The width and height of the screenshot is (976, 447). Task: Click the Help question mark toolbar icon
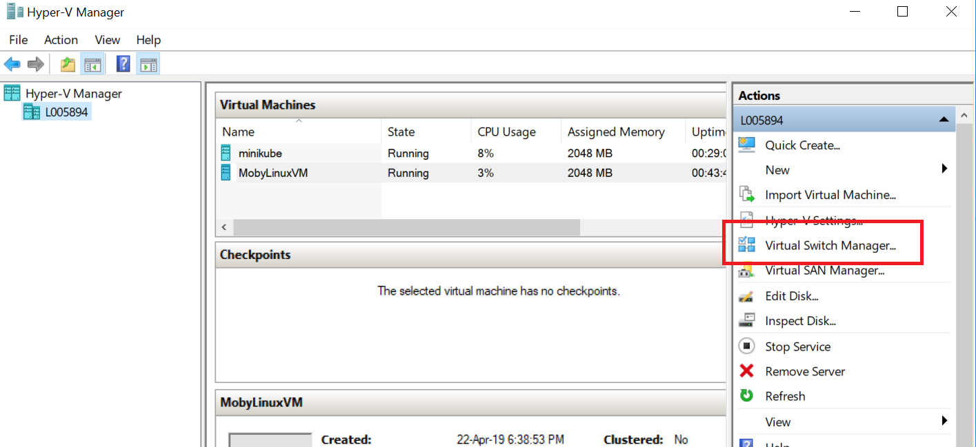click(122, 63)
